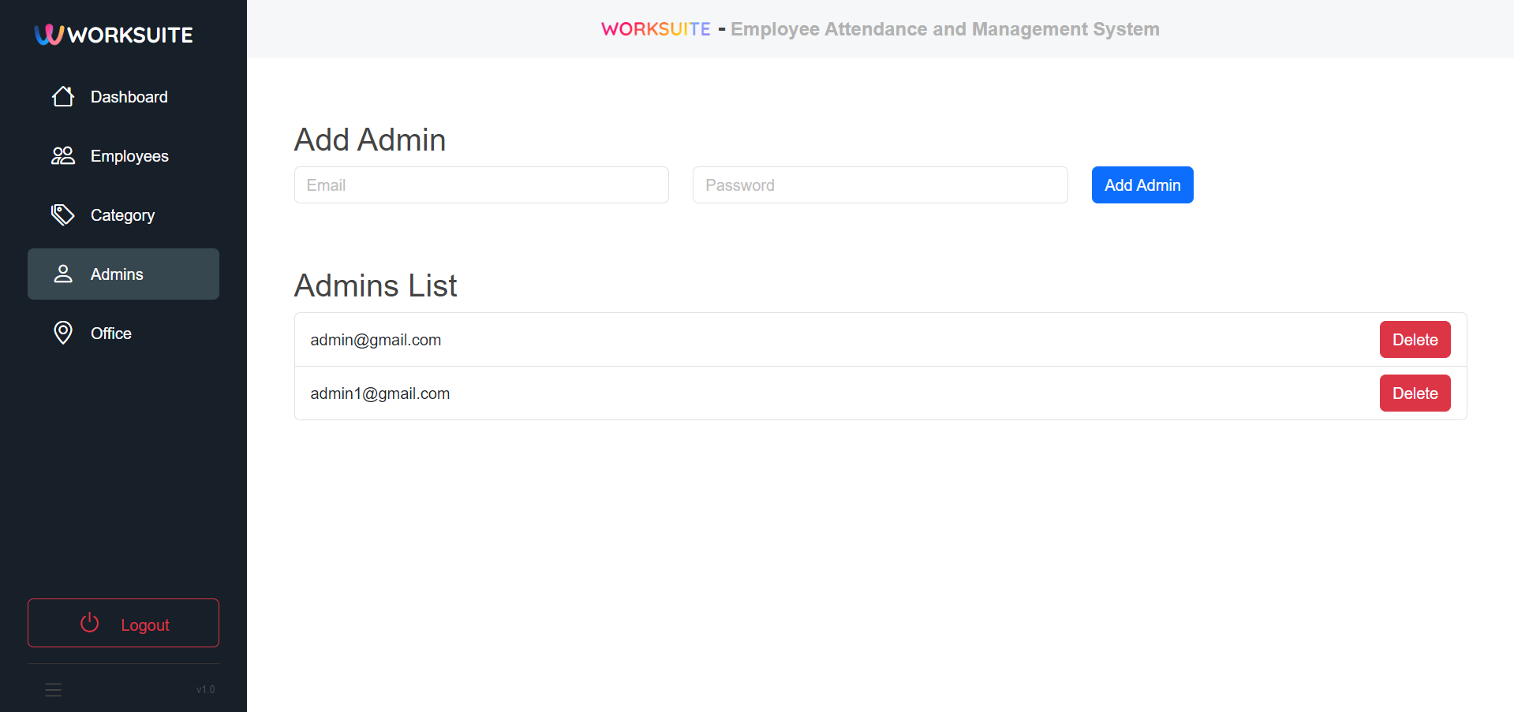Click the Dashboard house icon

coord(63,96)
